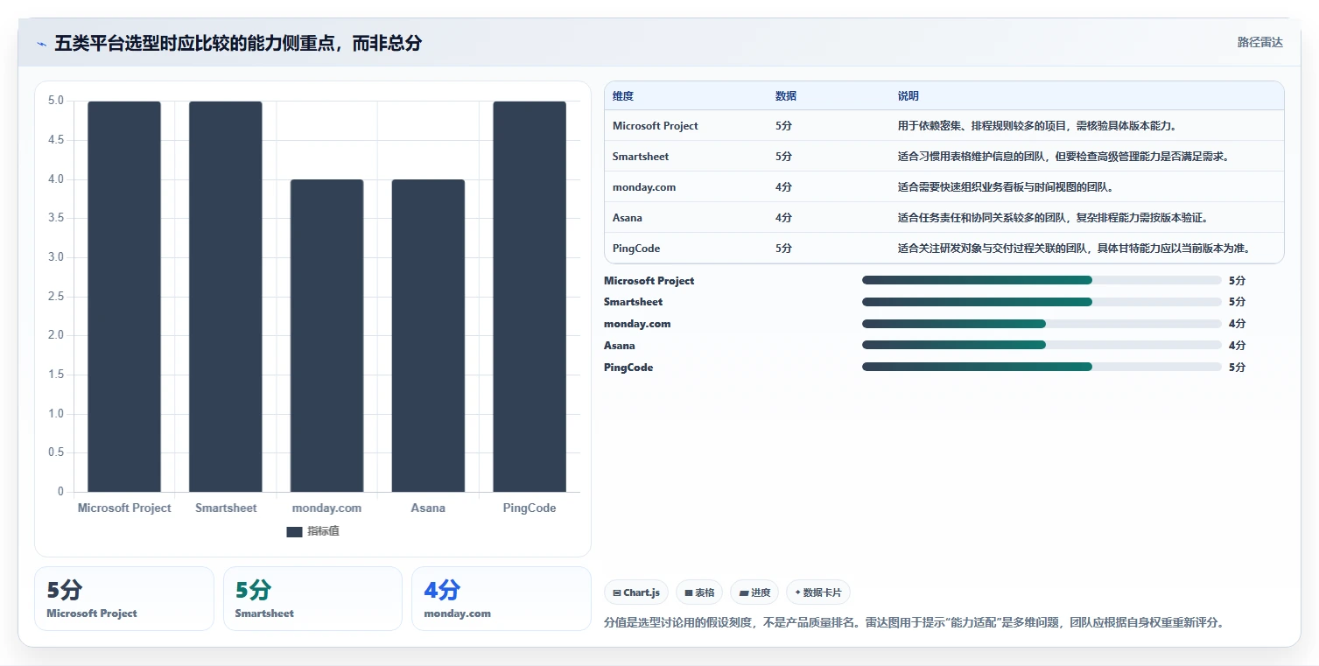Viewport: 1319px width, 666px height.
Task: Click the PingCode x-axis label
Action: point(530,508)
